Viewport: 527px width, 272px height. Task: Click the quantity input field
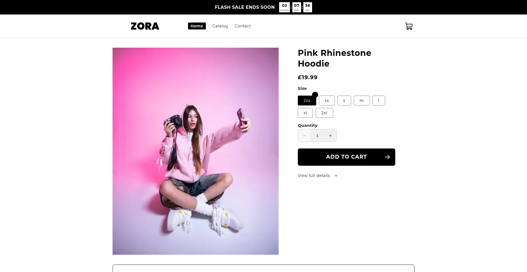point(317,136)
